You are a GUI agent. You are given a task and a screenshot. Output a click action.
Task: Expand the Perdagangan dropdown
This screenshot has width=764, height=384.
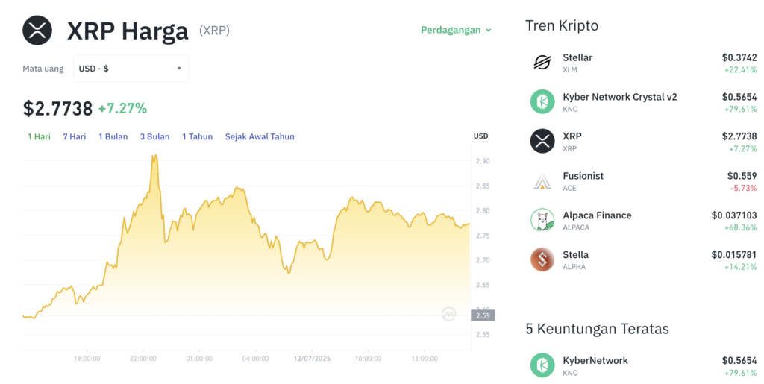(456, 30)
